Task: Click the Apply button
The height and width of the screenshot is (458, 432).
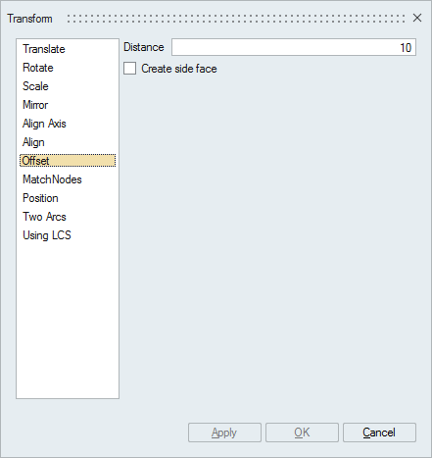Action: pos(224,433)
